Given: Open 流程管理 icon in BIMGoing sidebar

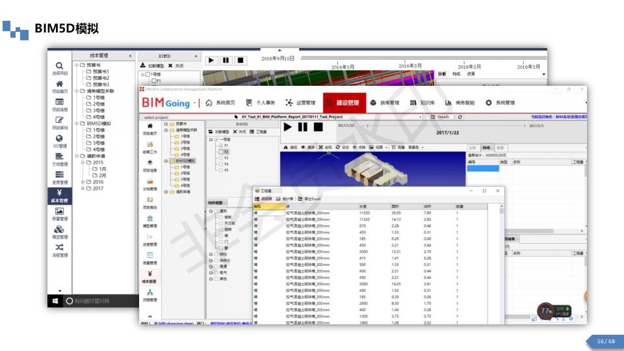Looking at the screenshot, I should (x=150, y=292).
